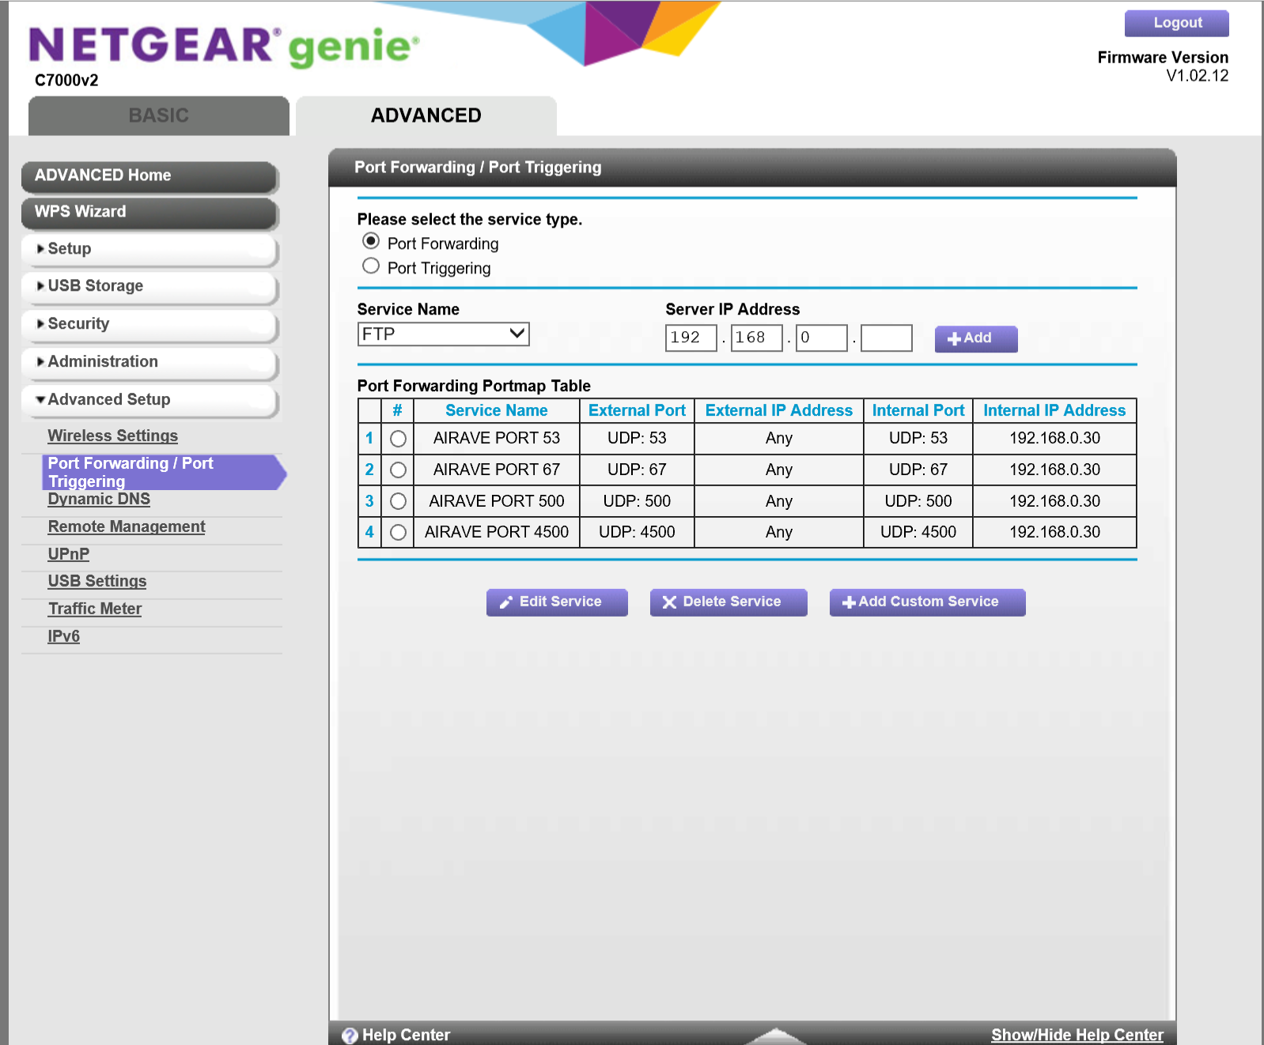Select the AIRAVE PORT 67 row radio
This screenshot has width=1264, height=1045.
coord(398,470)
